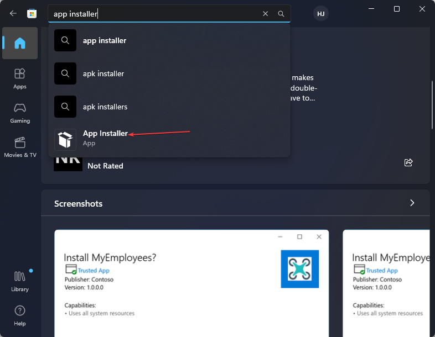Viewport: 435px width, 337px height.
Task: Click the share icon button
Action: (x=408, y=162)
